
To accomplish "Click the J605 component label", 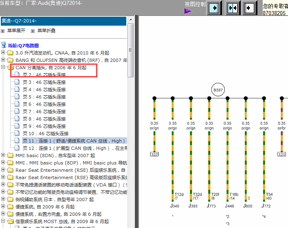I will point(248,206).
